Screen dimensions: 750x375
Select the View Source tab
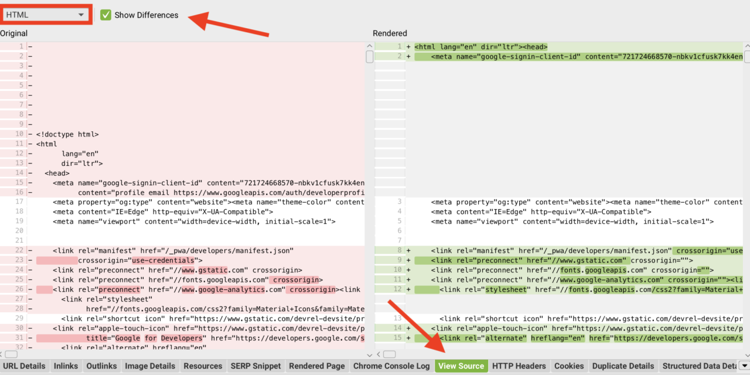[x=461, y=366]
